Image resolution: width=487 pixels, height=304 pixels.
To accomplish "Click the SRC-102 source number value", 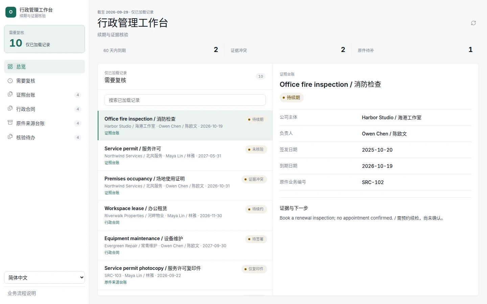I will coord(373,182).
